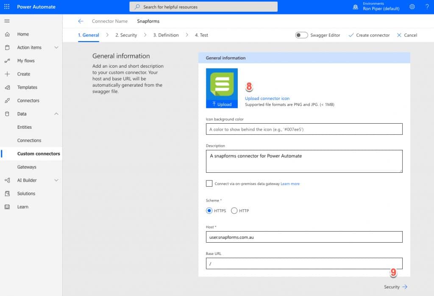Expand the Action items section
This screenshot has width=434, height=296.
click(x=56, y=47)
